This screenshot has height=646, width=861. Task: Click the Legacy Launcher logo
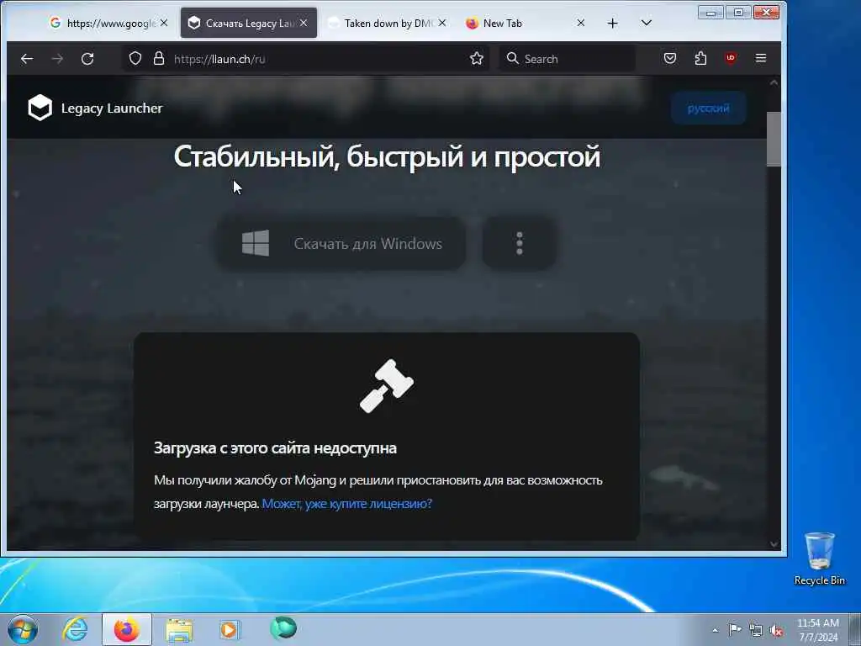[95, 108]
